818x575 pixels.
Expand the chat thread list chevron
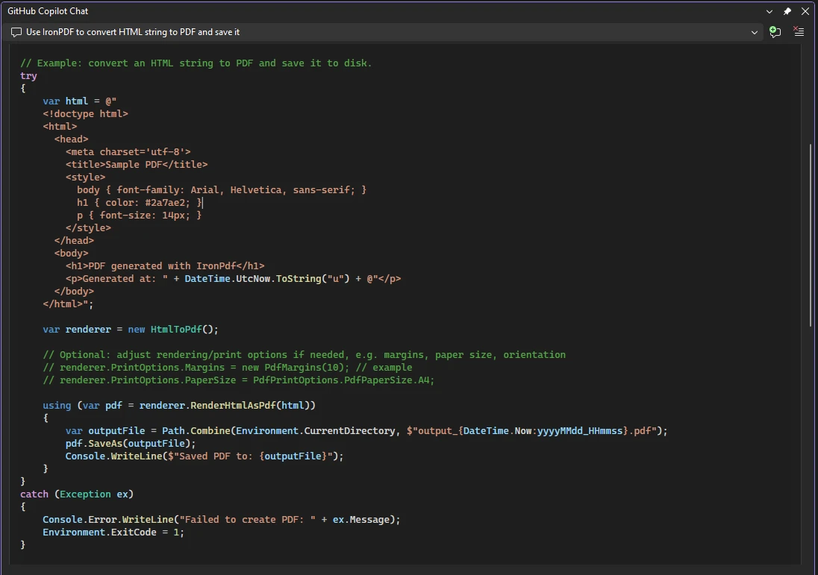click(755, 32)
